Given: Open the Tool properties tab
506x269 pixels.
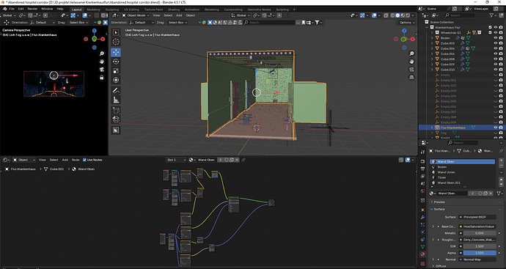Looking at the screenshot, I should [x=422, y=152].
